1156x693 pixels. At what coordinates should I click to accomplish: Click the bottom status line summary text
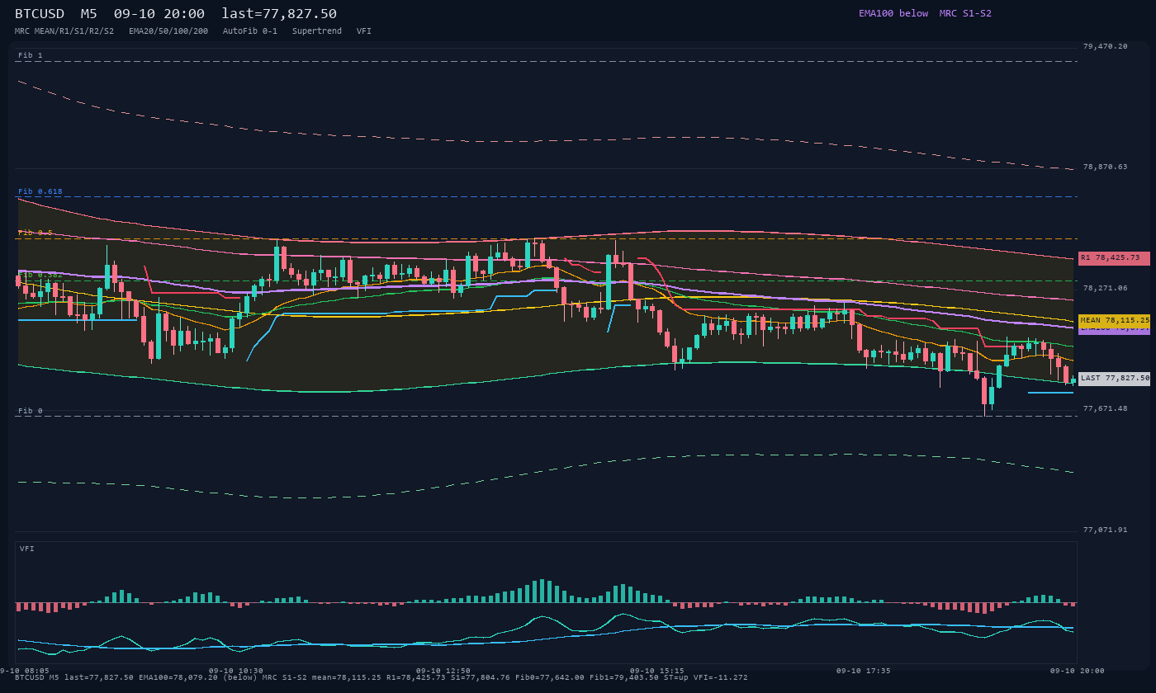click(381, 677)
